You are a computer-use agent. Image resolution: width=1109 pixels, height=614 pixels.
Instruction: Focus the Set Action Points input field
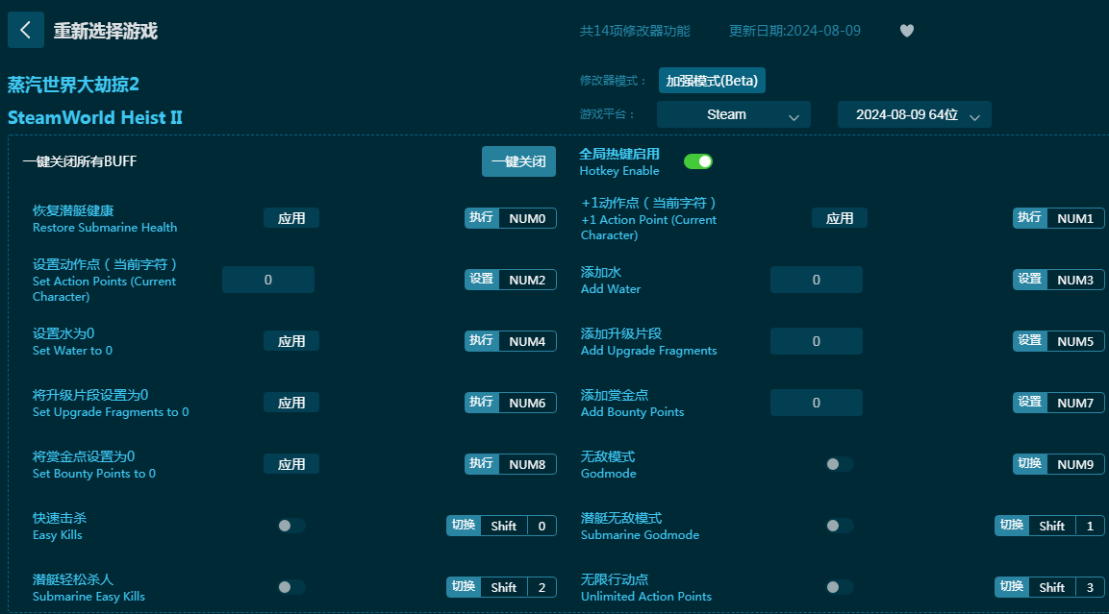[x=267, y=280]
